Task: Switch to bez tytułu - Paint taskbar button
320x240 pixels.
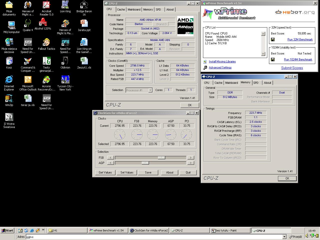Action: (230, 230)
